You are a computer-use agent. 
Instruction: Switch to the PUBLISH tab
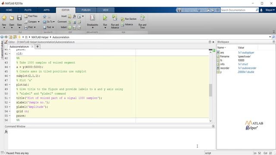coord(86,10)
